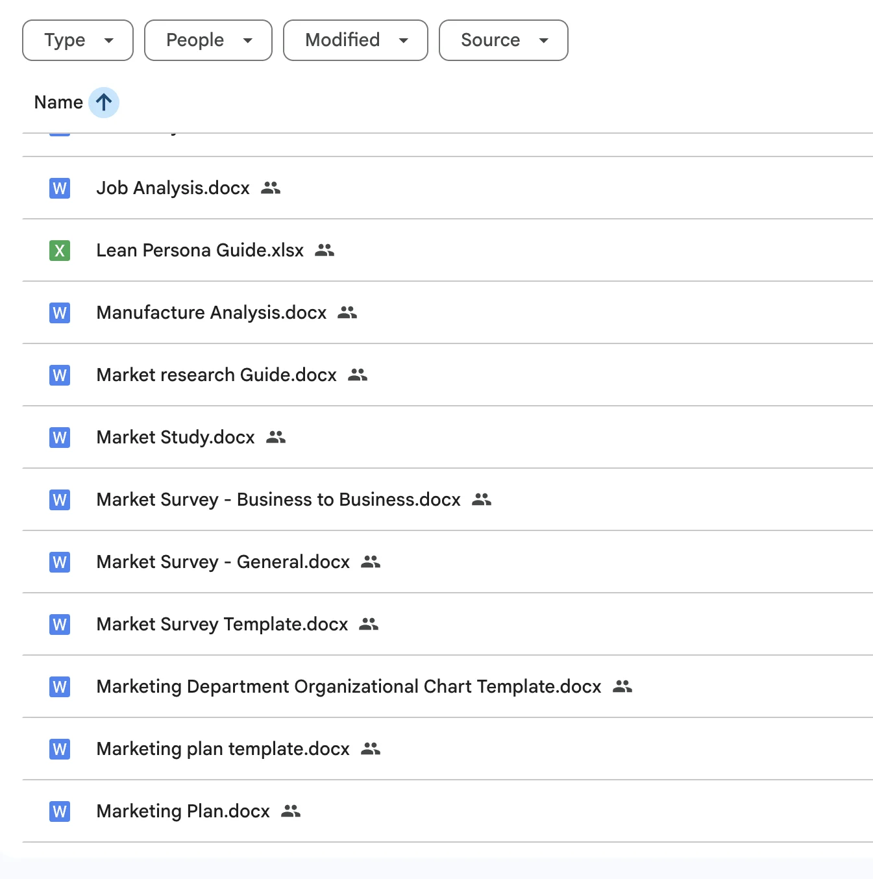873x879 pixels.
Task: Select the Market Study.docx file name
Action: click(175, 438)
